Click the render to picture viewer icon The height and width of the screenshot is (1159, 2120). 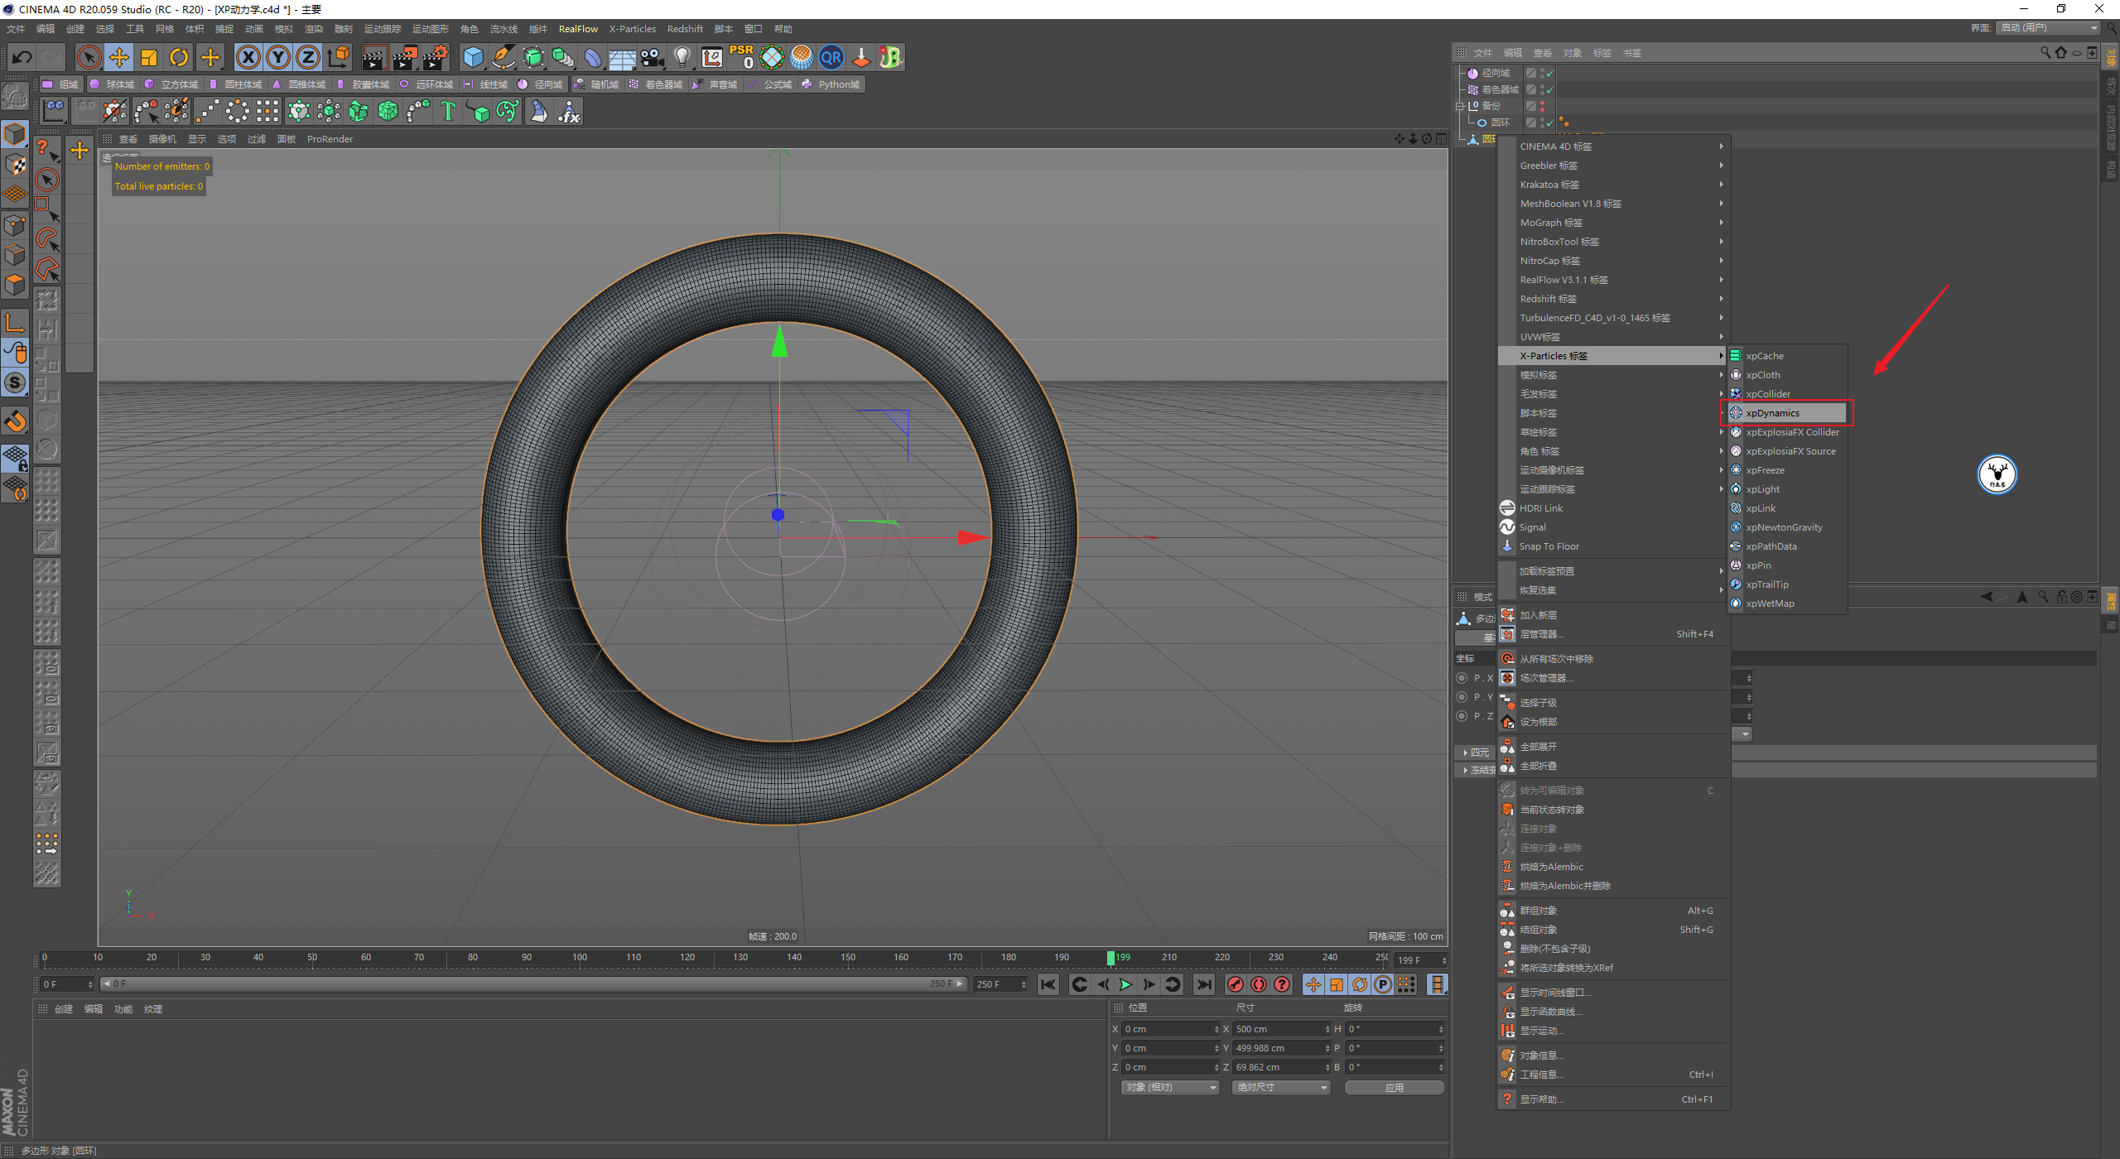click(x=405, y=57)
